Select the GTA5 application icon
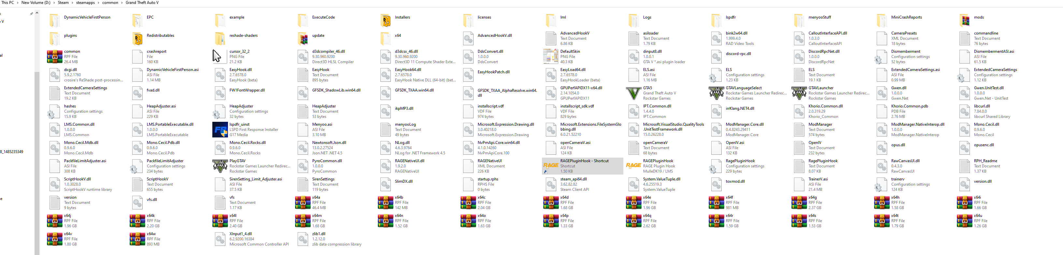Viewport: 1063px width, 255px height. [633, 93]
